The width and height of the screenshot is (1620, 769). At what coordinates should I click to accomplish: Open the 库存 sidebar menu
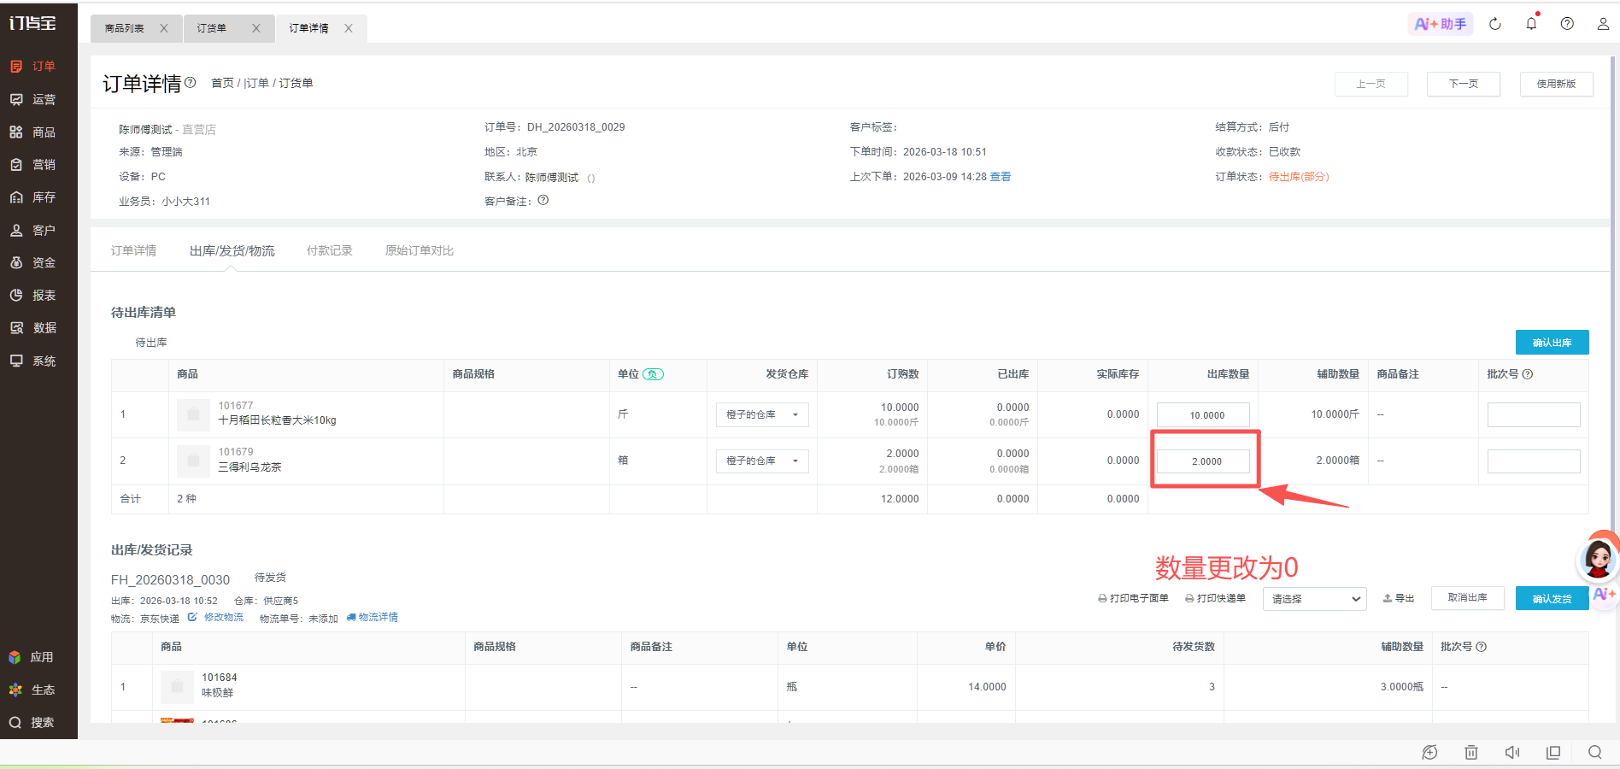(34, 197)
